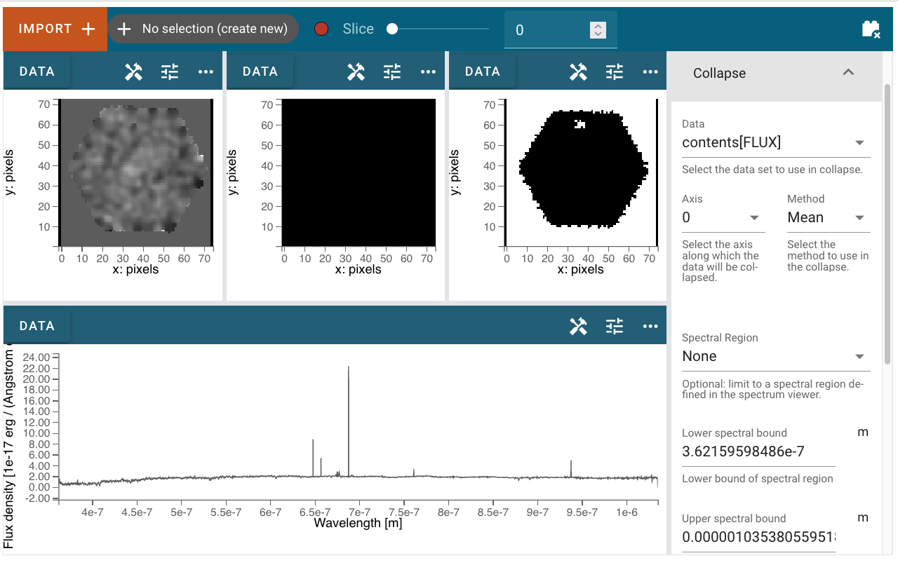Click No selection (create new) chip

pos(203,29)
